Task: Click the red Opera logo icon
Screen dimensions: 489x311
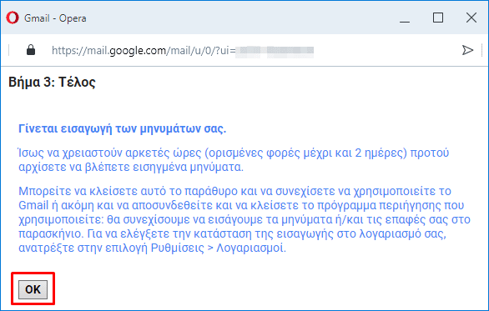Action: (x=13, y=18)
